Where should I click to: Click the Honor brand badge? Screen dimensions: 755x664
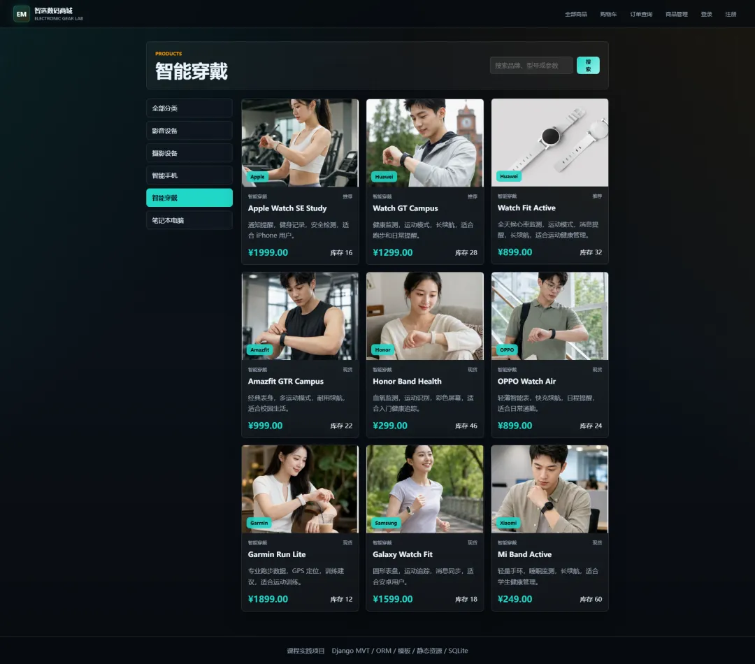[383, 349]
